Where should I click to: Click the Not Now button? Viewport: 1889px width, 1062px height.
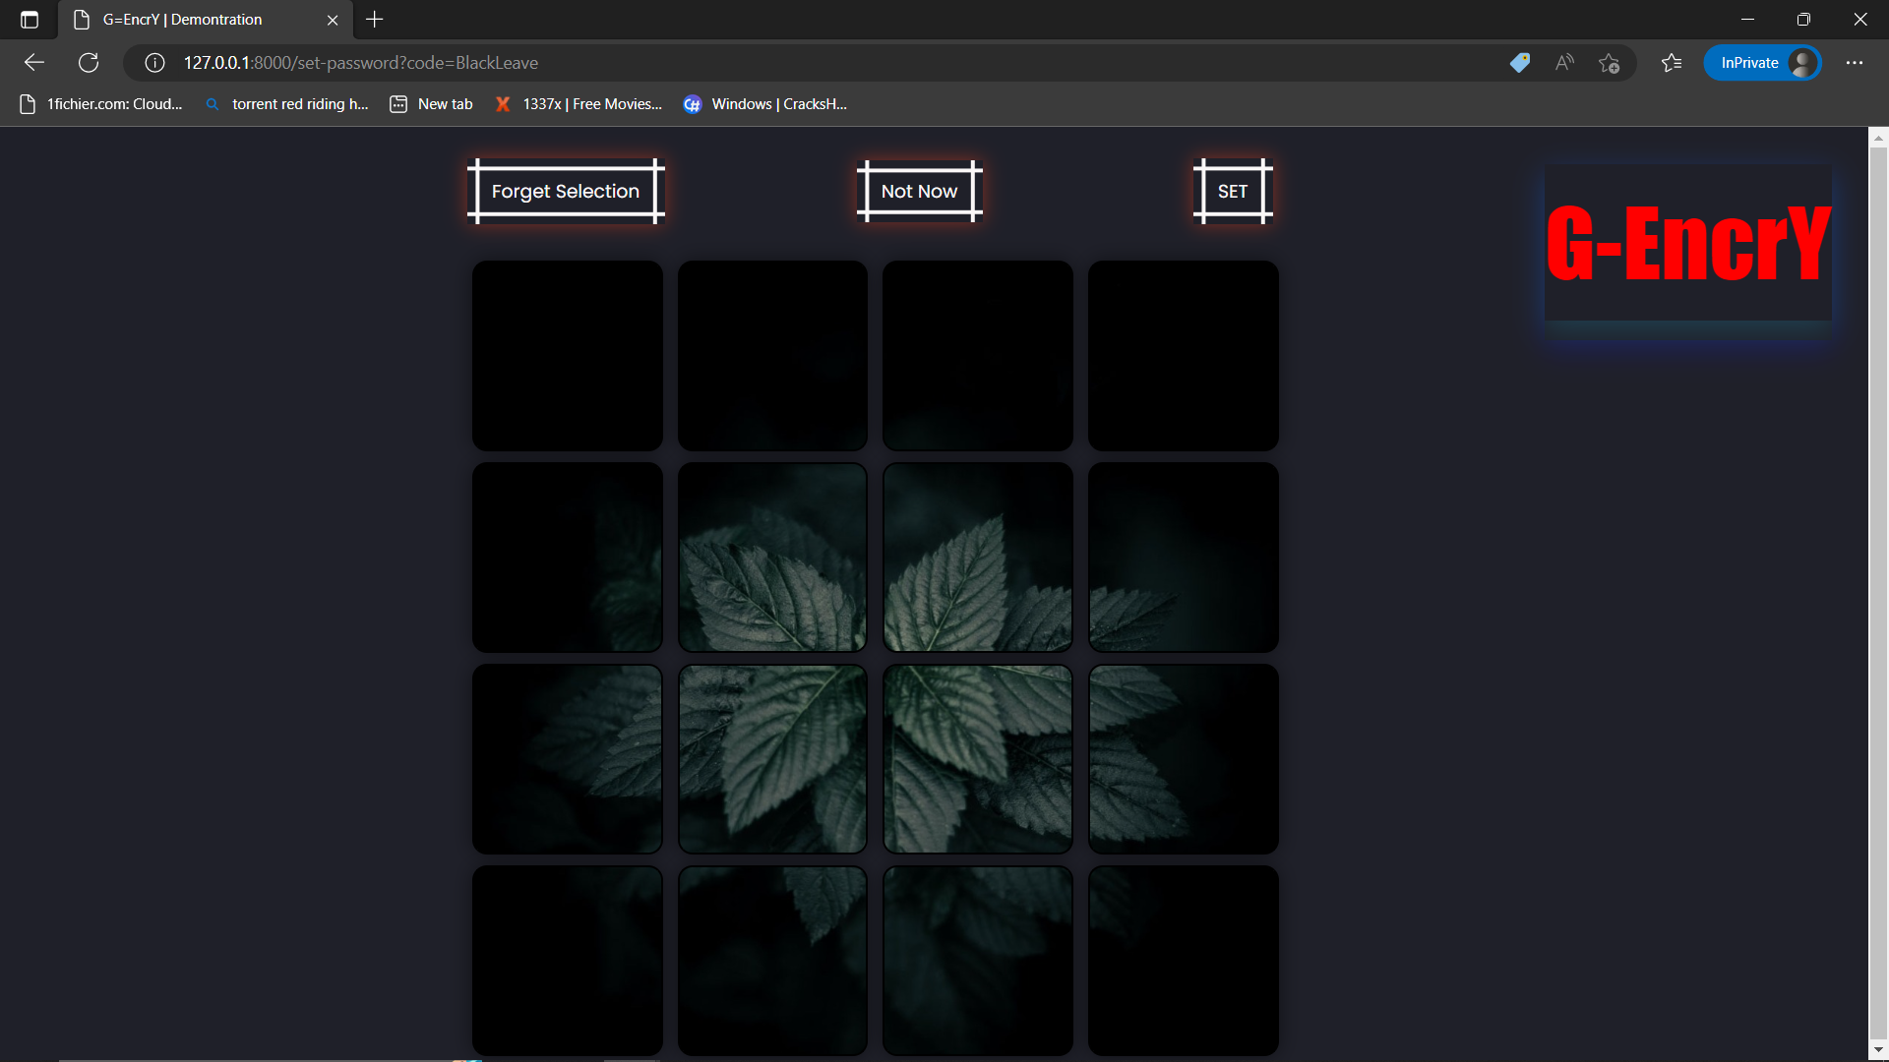click(x=919, y=192)
